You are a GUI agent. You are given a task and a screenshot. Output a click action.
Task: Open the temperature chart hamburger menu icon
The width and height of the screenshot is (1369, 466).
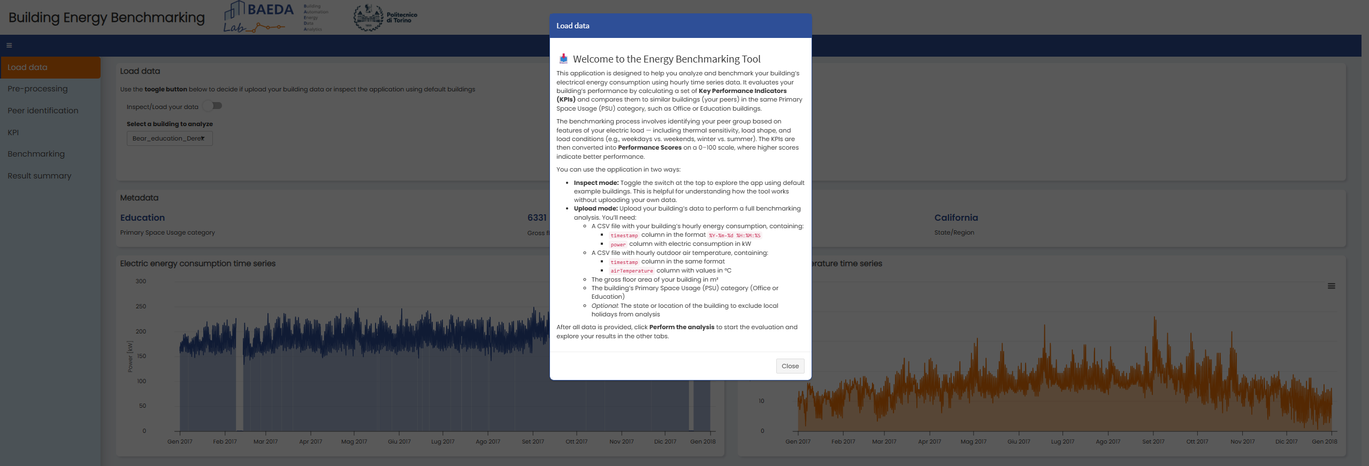pyautogui.click(x=1332, y=286)
